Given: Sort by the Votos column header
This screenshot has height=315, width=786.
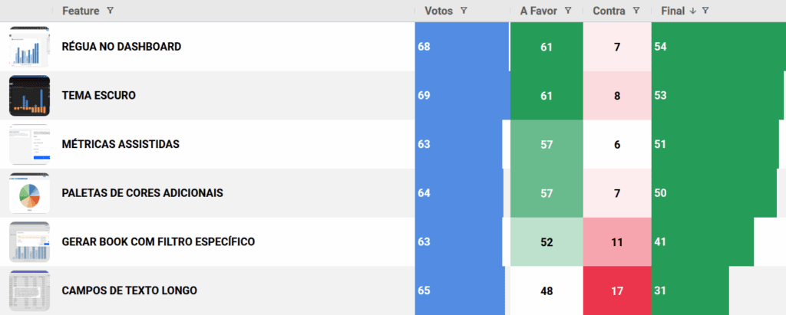Looking at the screenshot, I should pyautogui.click(x=438, y=11).
